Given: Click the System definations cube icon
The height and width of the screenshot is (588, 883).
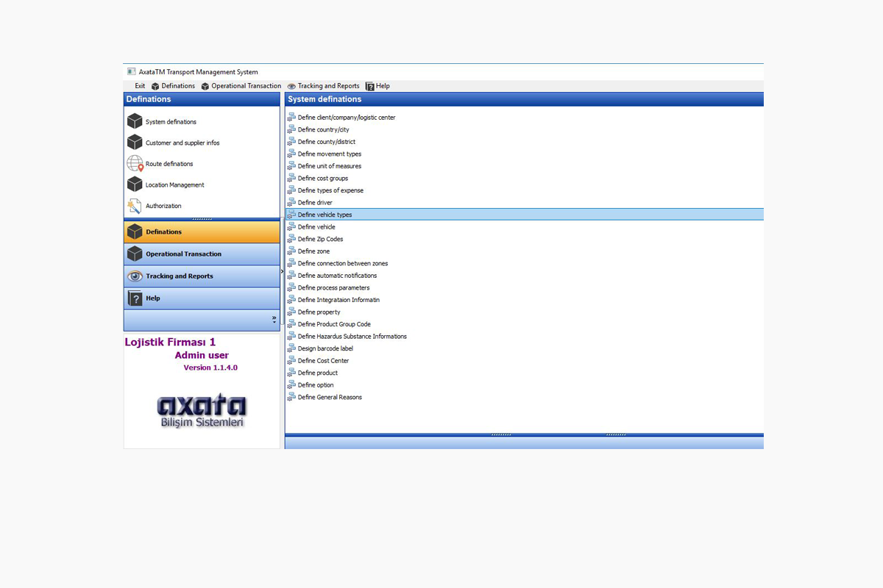Looking at the screenshot, I should pyautogui.click(x=135, y=121).
